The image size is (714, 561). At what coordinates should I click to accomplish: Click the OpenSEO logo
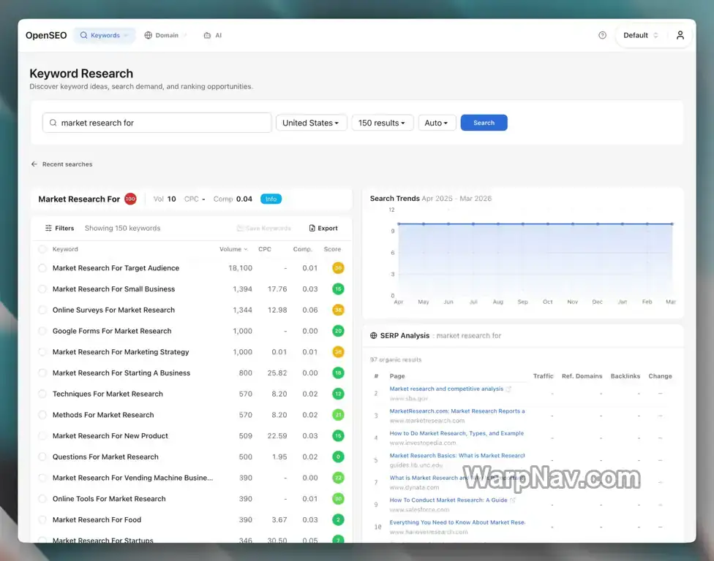[46, 35]
